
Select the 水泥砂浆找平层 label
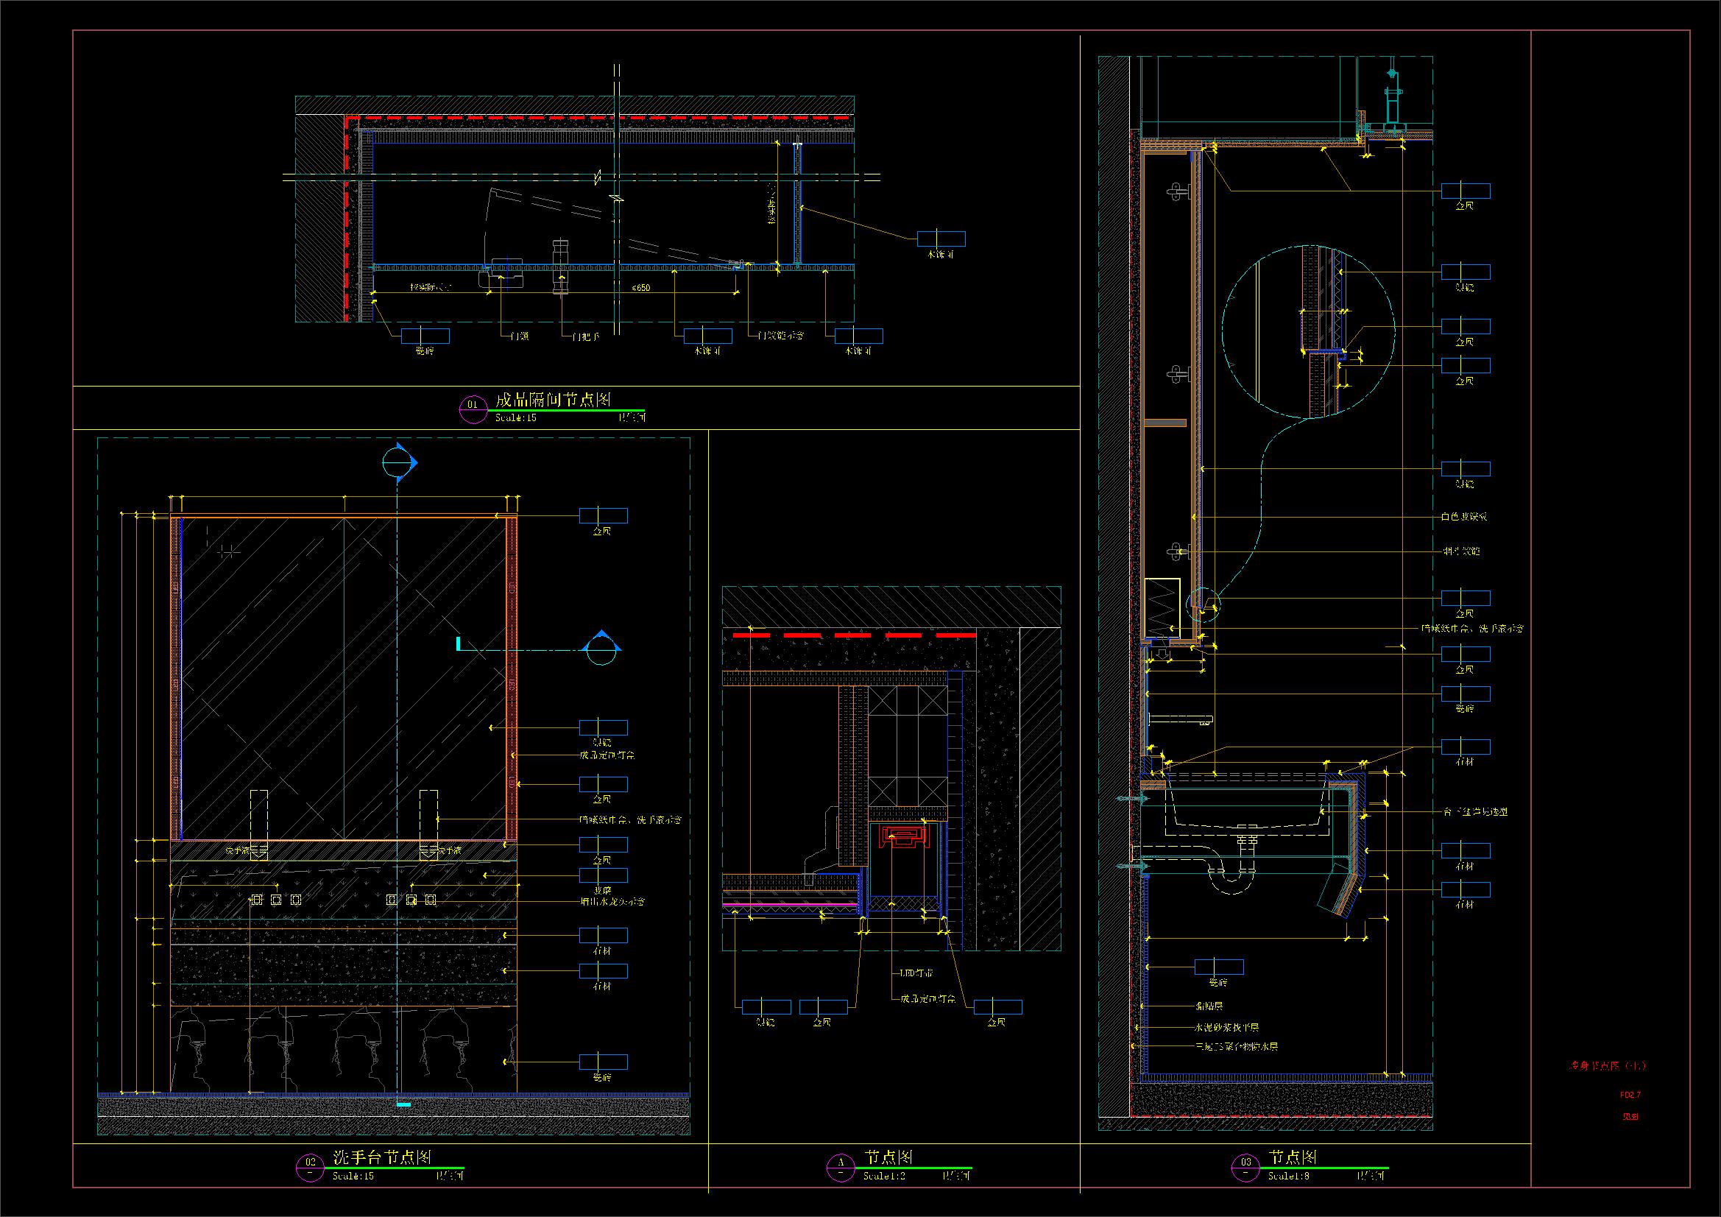[x=1226, y=1027]
